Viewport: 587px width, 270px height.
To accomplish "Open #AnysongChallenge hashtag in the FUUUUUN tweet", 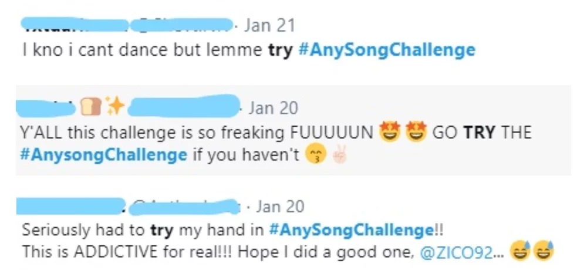I will click(x=103, y=156).
